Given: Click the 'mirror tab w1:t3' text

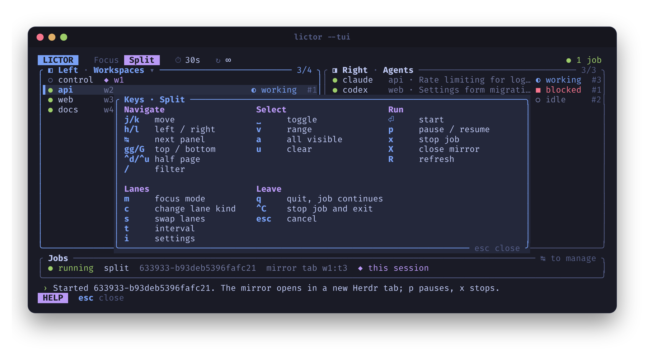Looking at the screenshot, I should pos(307,268).
